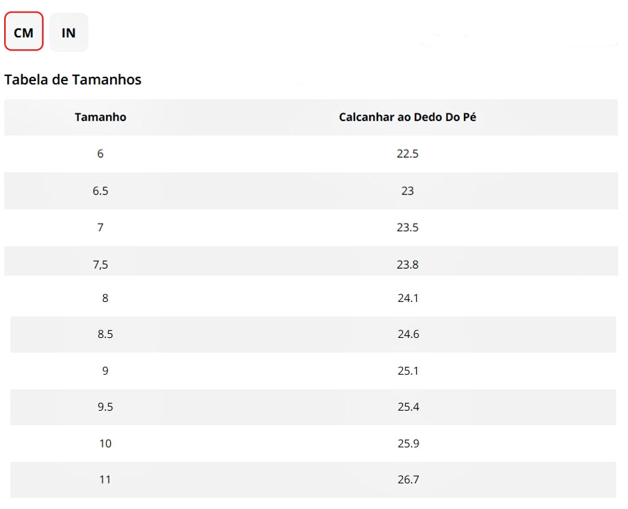Select size 6.5 row
The height and width of the screenshot is (509, 628).
(311, 190)
